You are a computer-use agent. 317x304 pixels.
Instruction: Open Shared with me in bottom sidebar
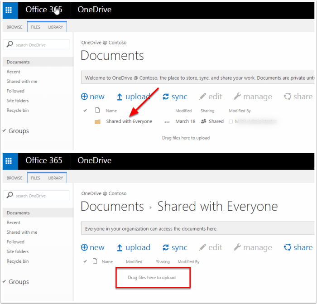coord(22,232)
